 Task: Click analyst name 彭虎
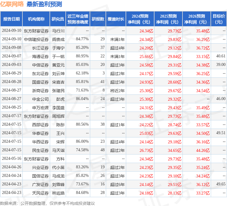(60, 99)
